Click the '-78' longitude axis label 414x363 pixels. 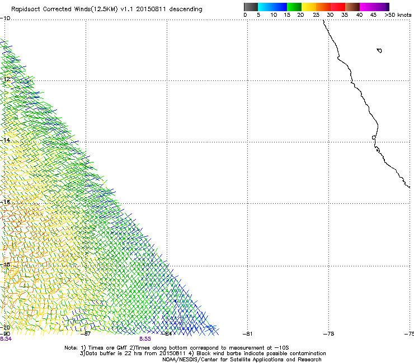click(x=328, y=334)
